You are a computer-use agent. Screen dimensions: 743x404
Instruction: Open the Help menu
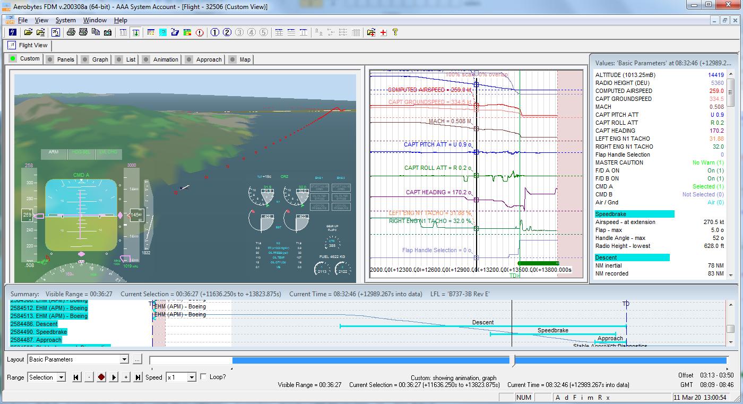coord(120,20)
